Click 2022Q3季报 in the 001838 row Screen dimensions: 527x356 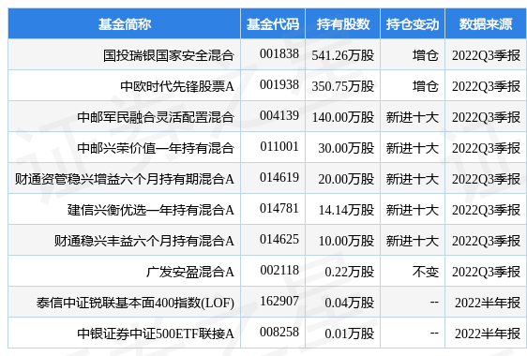click(486, 55)
